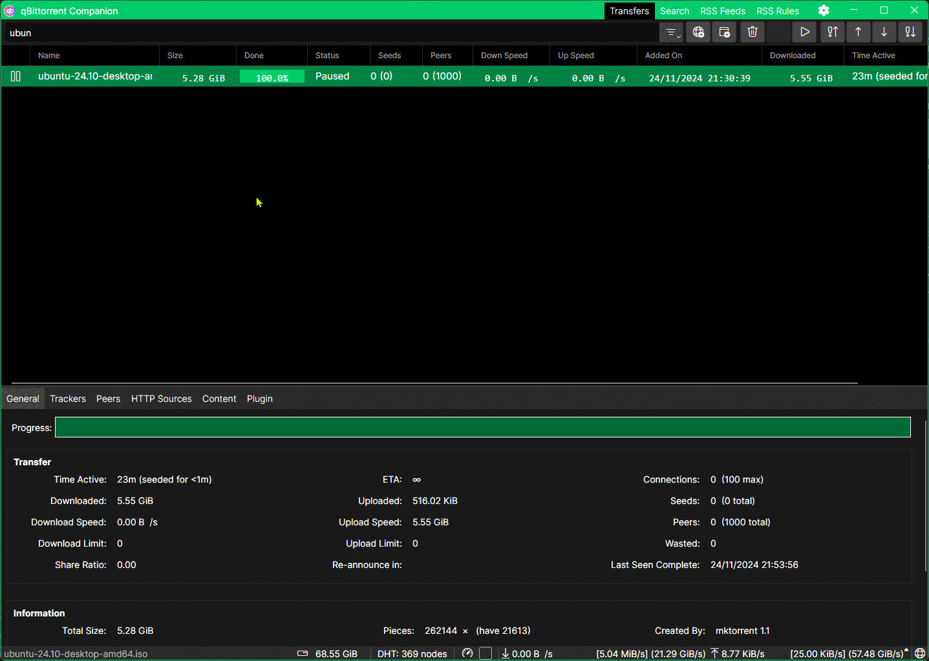
Task: Click the '68.55 GiB' free space text
Action: click(x=336, y=654)
